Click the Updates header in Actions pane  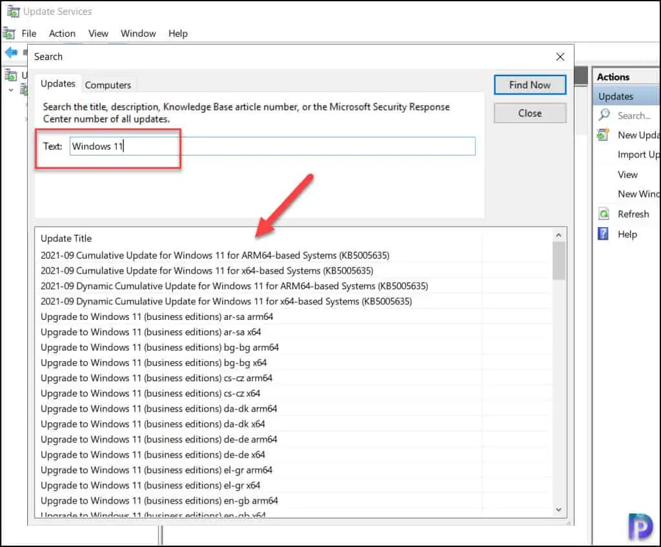pyautogui.click(x=626, y=97)
